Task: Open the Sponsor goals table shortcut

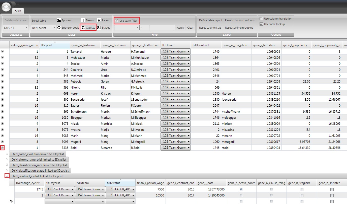Action: click(68, 28)
